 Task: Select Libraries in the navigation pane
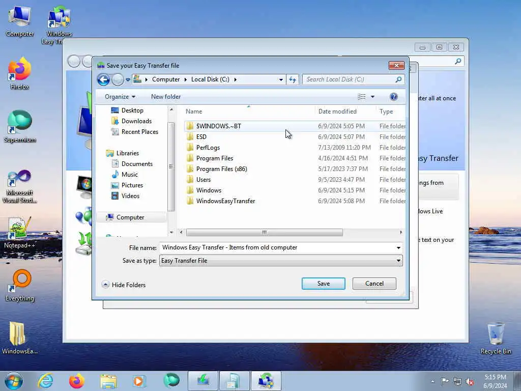[127, 153]
